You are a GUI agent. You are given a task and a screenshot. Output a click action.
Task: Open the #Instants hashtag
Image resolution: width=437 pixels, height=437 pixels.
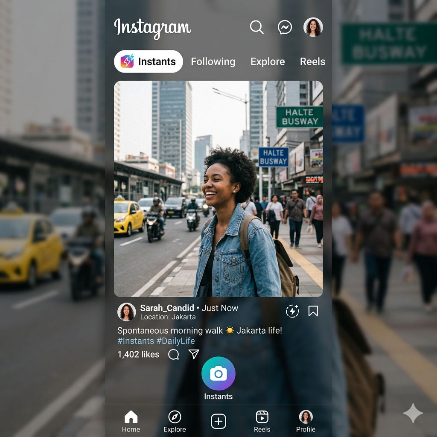pyautogui.click(x=136, y=341)
